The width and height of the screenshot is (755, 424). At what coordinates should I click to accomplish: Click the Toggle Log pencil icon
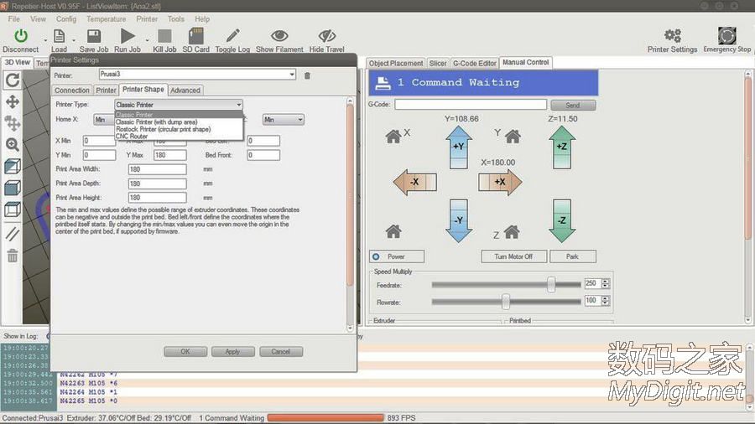click(232, 35)
